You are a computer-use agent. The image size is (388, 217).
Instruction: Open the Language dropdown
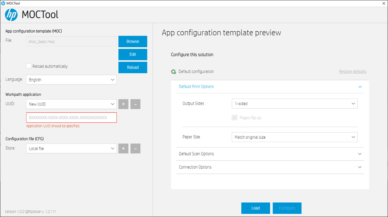point(71,80)
